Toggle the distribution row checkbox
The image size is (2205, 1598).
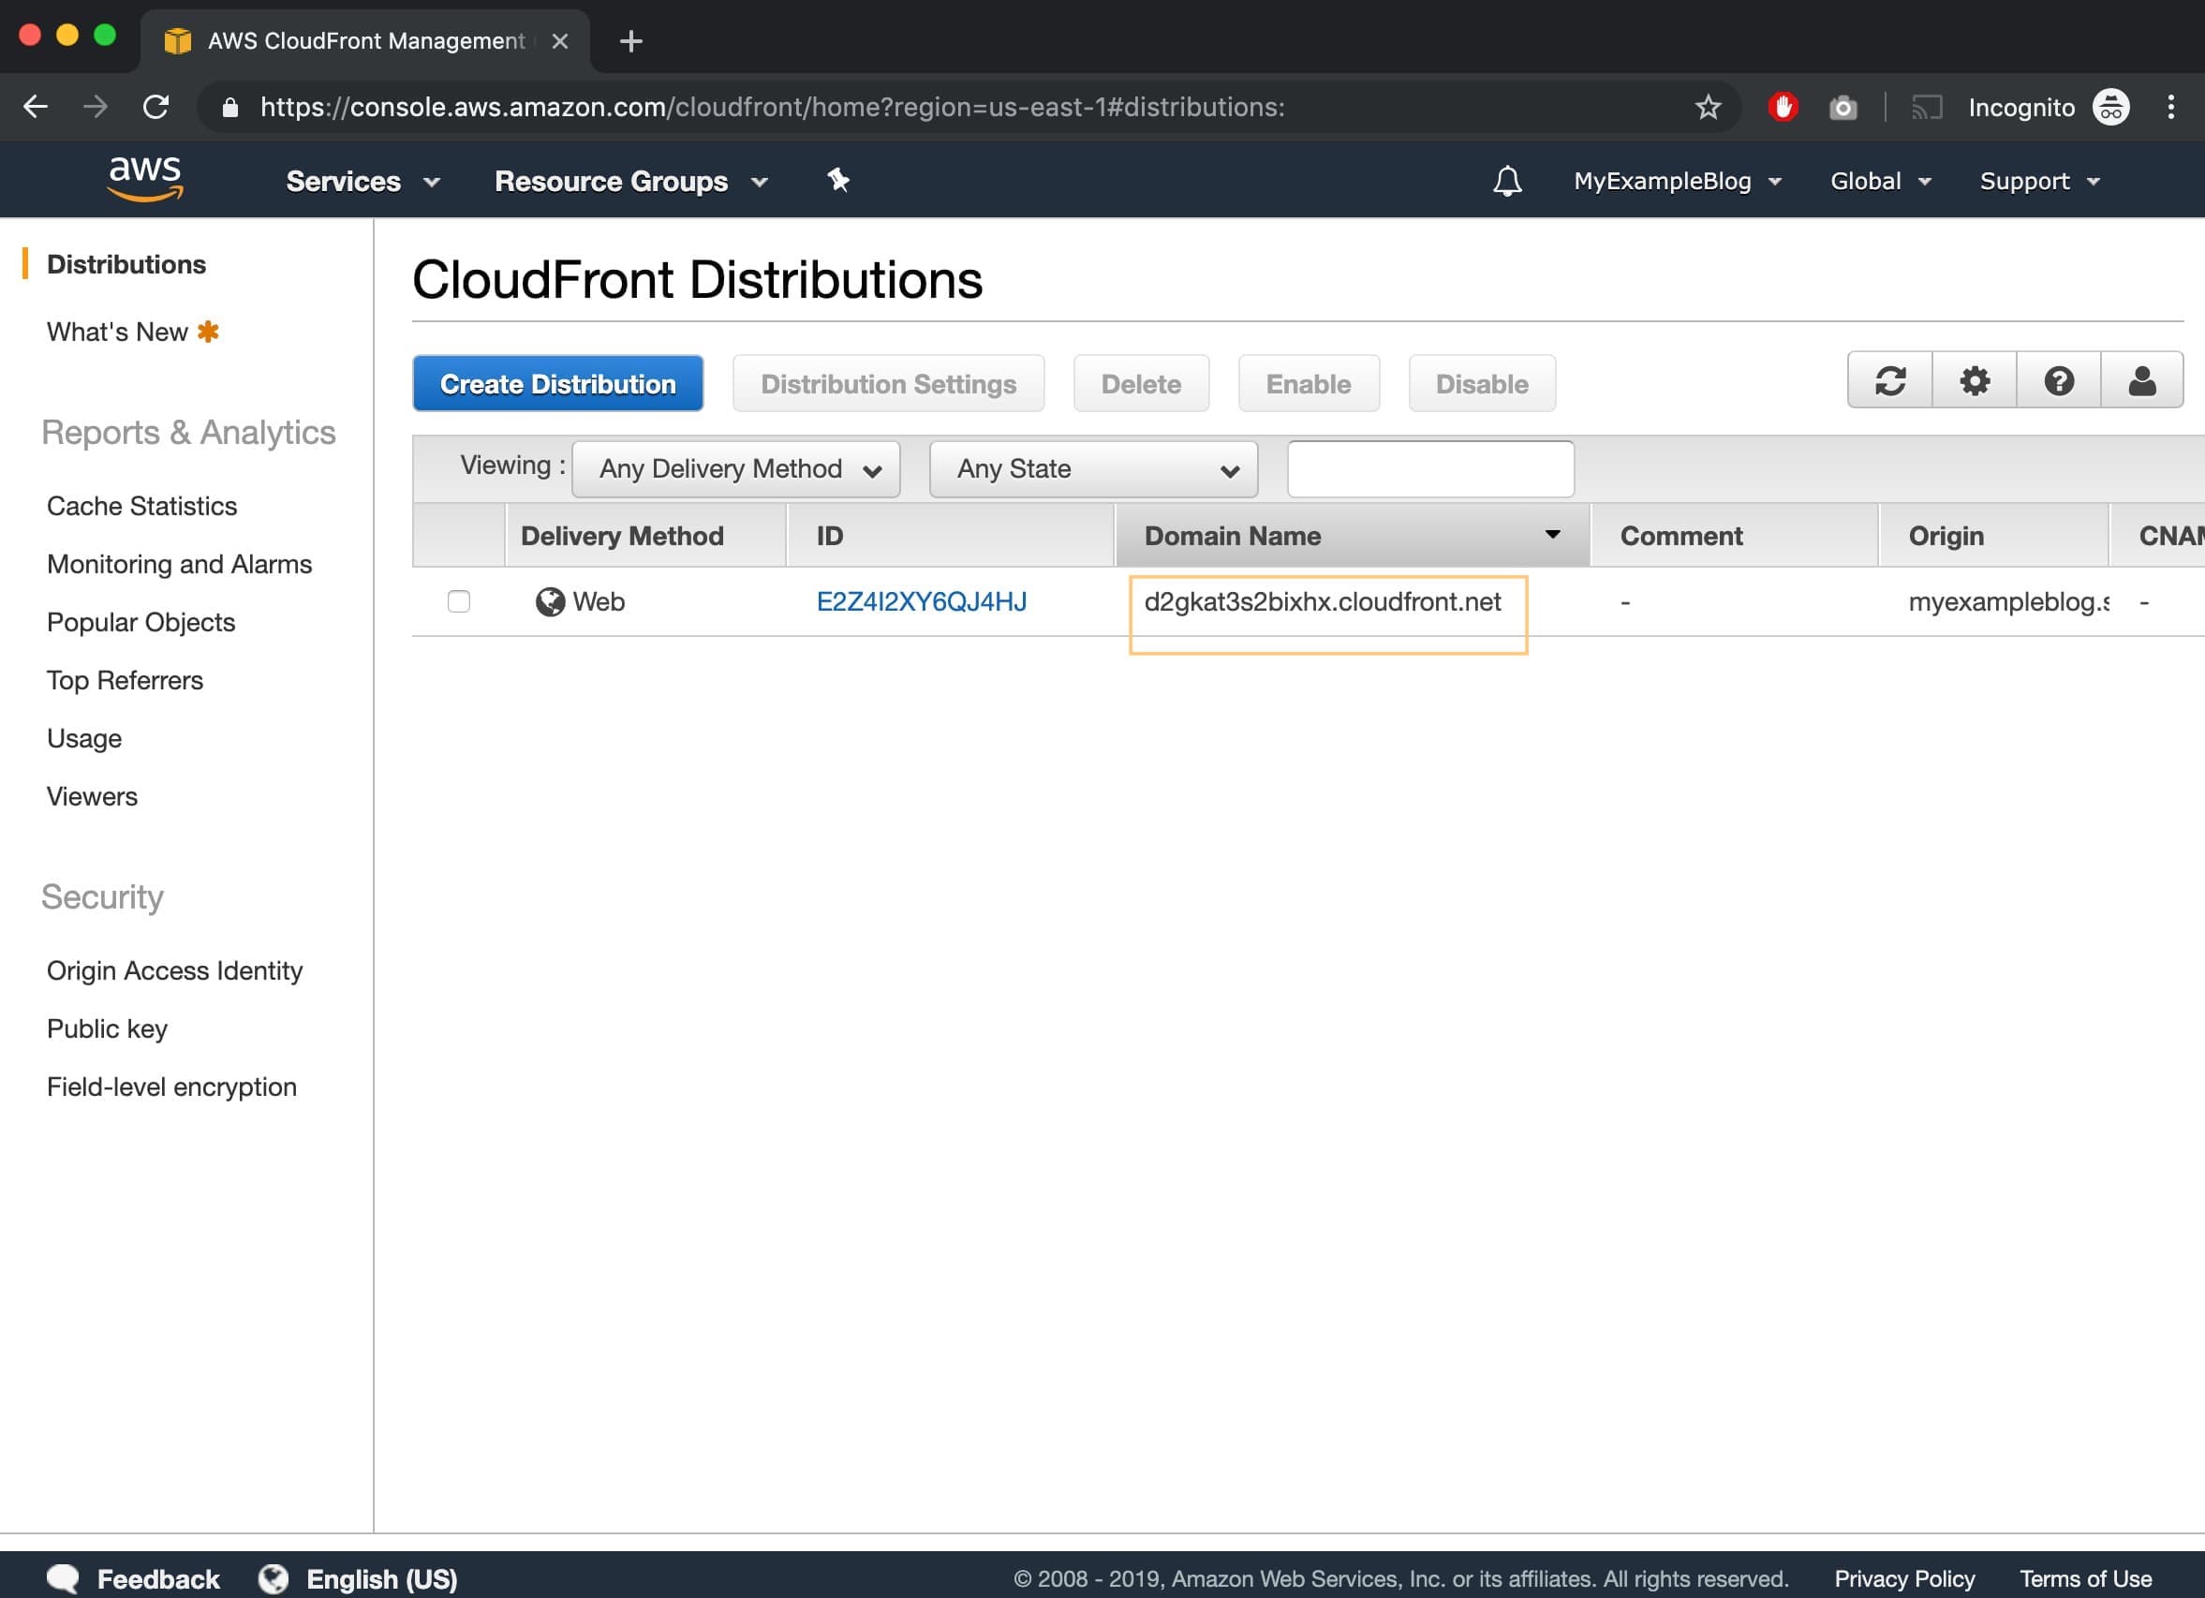click(x=457, y=601)
